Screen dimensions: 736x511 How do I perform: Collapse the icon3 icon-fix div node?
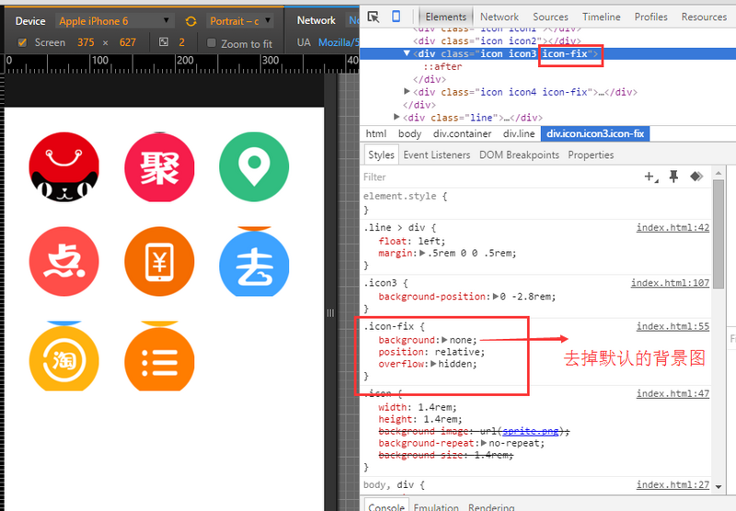(x=408, y=54)
